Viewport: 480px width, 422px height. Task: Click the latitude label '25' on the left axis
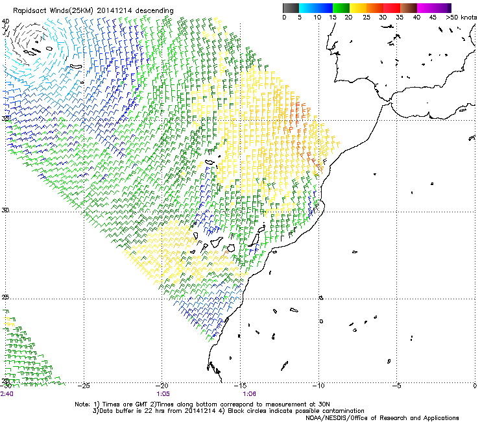coord(5,297)
